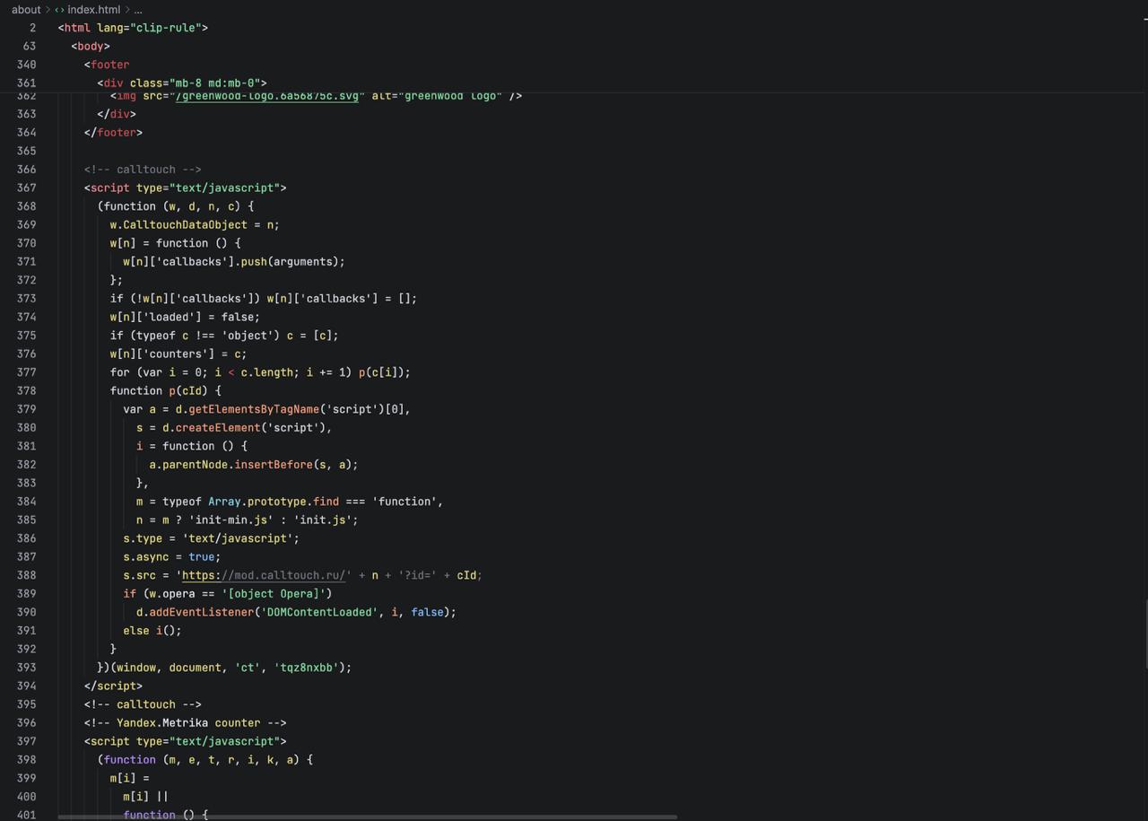The width and height of the screenshot is (1148, 821).
Task: Click the addEventListener method name
Action: click(201, 612)
